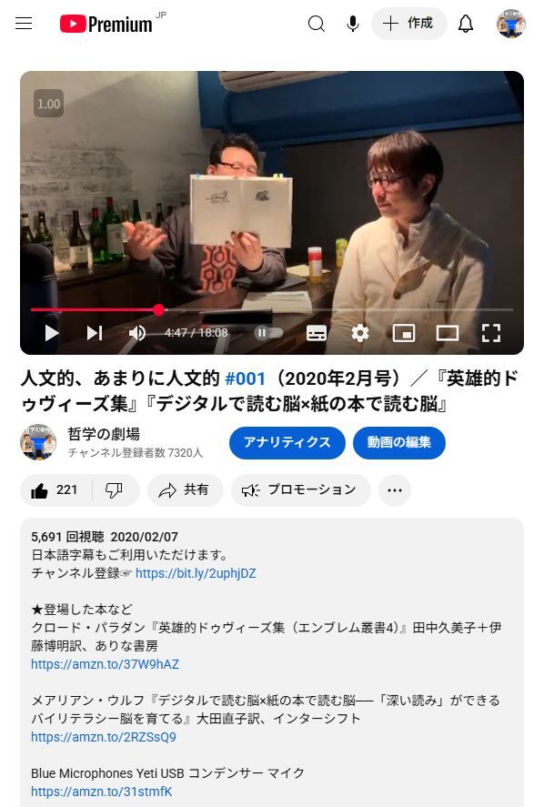Screen dimensions: 544x807
Task: Open the #001 hashtag link
Action: 246,378
